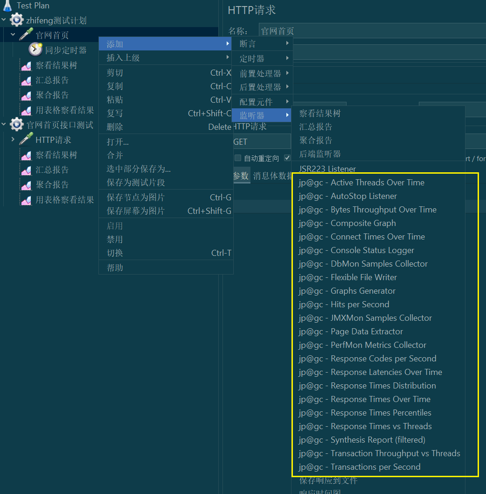Click the 名称 input field containing 官网首页
This screenshot has width=486, height=494.
point(372,31)
